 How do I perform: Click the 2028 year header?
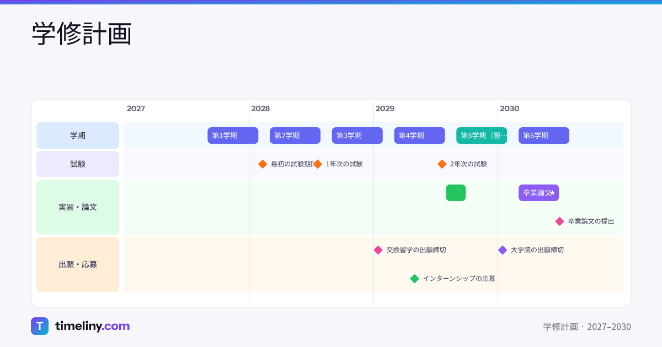coord(260,109)
